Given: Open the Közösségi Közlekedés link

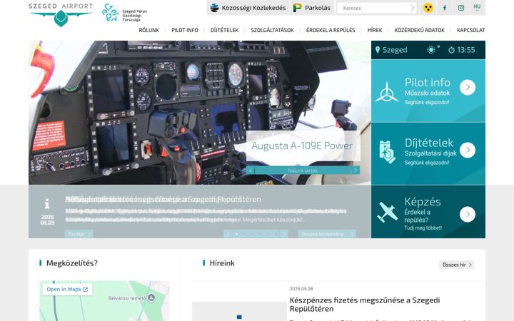Looking at the screenshot, I should 248,8.
